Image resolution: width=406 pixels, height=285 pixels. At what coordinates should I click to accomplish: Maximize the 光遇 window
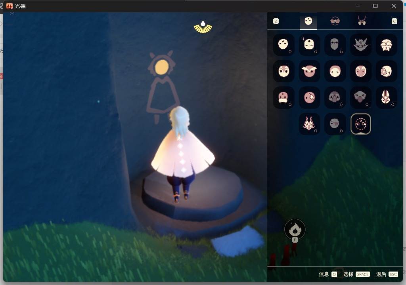(x=375, y=6)
